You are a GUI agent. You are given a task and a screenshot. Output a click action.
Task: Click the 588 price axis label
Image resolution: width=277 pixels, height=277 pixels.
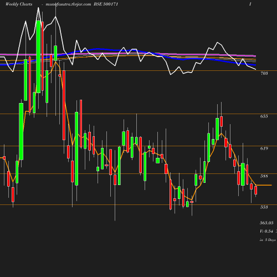pos(264,176)
